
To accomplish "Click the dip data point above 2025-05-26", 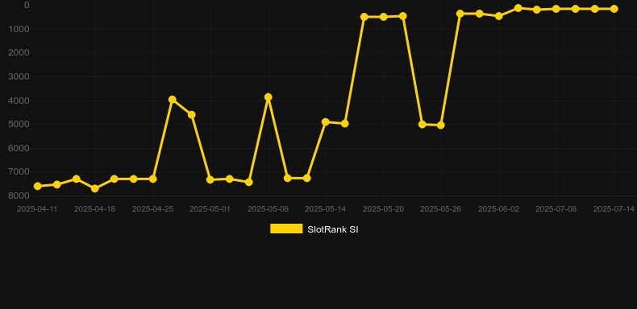I will pyautogui.click(x=441, y=126).
